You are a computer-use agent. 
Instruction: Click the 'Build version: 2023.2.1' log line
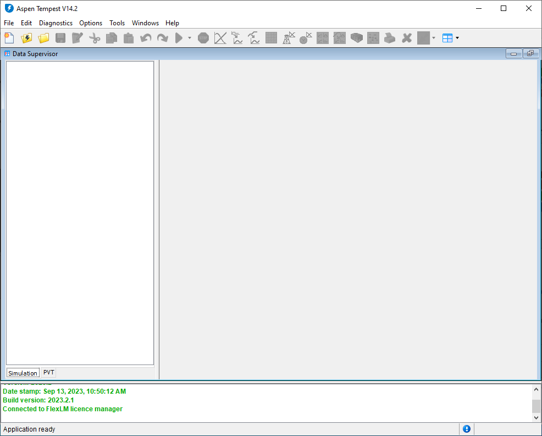[x=38, y=400]
